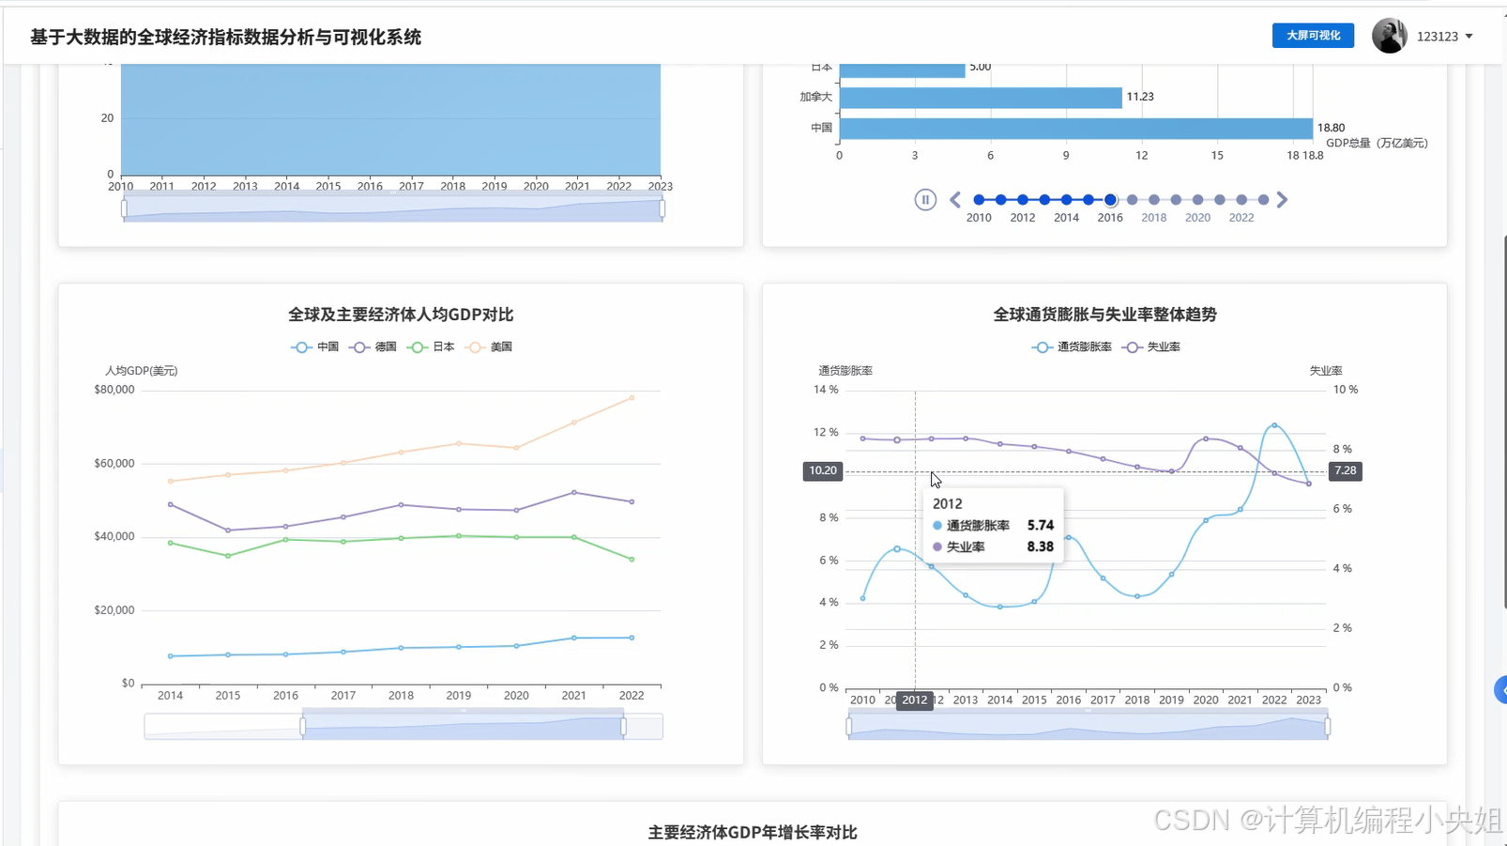Toggle 通货膨胀率 legend series
This screenshot has width=1507, height=846.
1072,346
